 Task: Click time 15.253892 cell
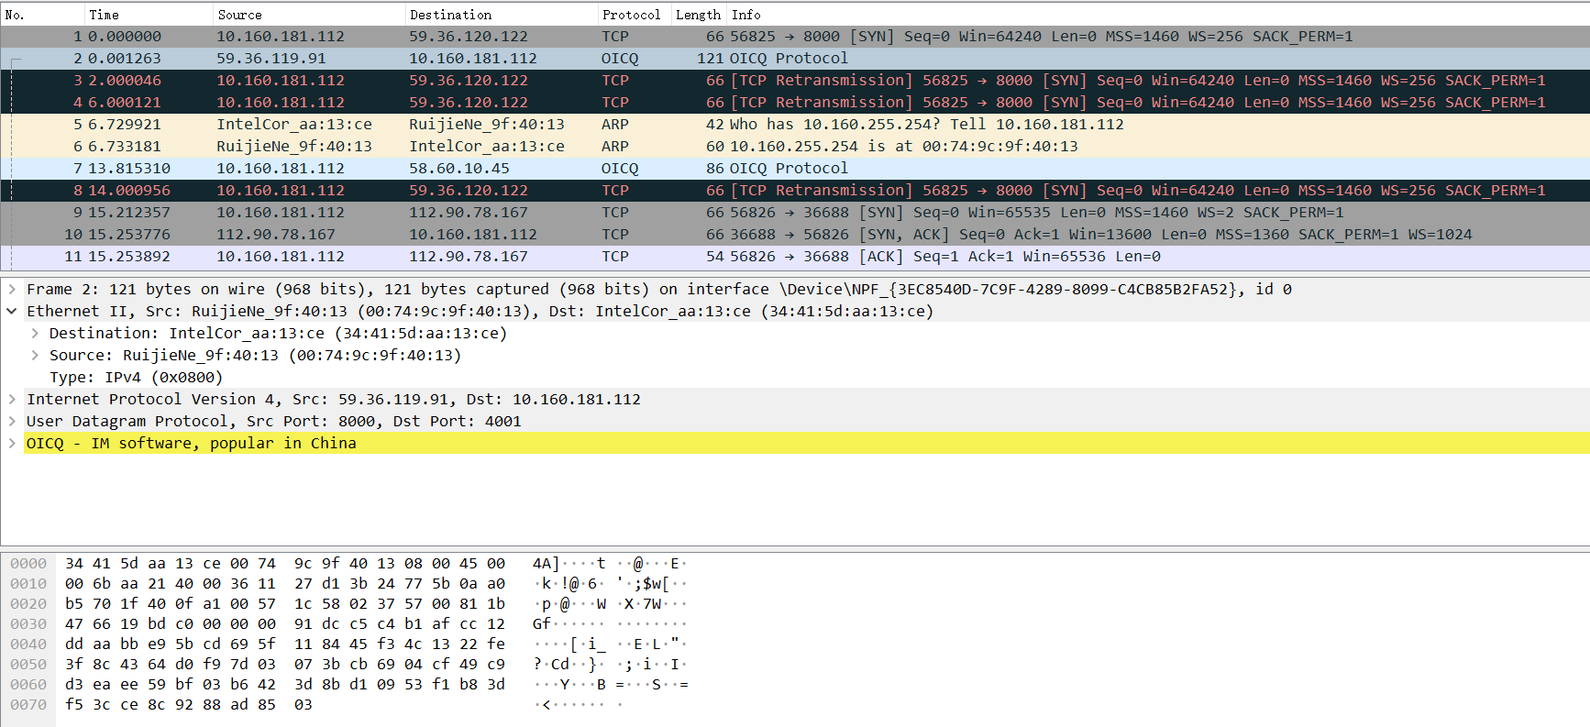pos(129,257)
